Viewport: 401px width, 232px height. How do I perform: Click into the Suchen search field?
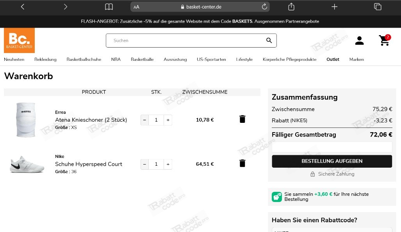click(191, 41)
